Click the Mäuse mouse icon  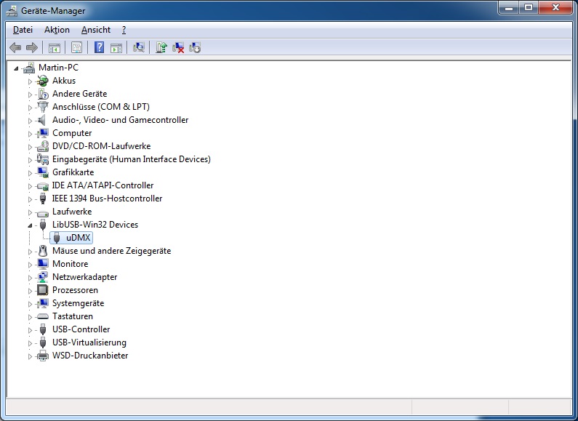[43, 251]
